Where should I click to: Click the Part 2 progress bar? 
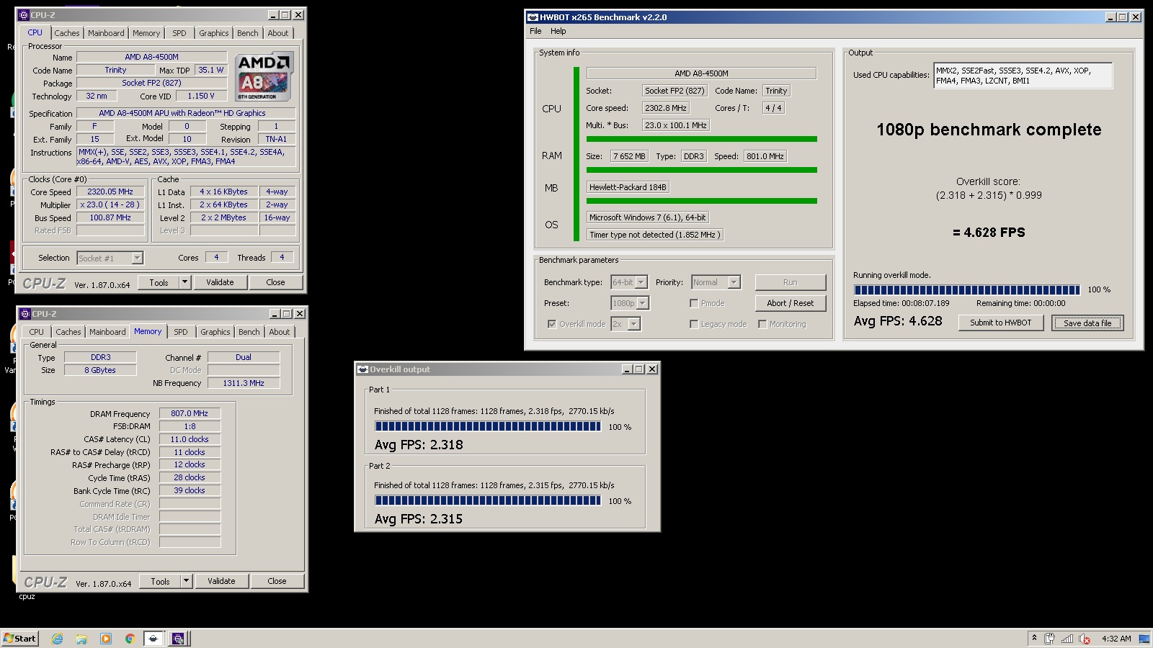coord(488,500)
